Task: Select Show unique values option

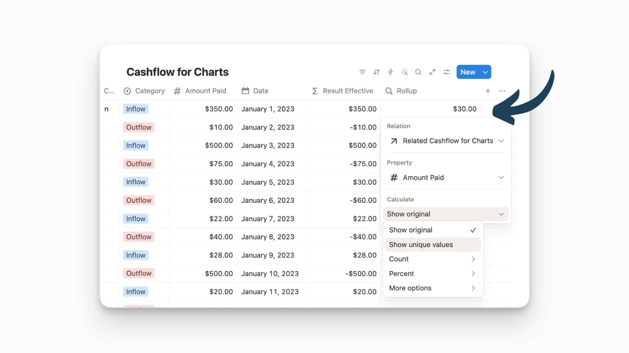Action: (x=432, y=245)
